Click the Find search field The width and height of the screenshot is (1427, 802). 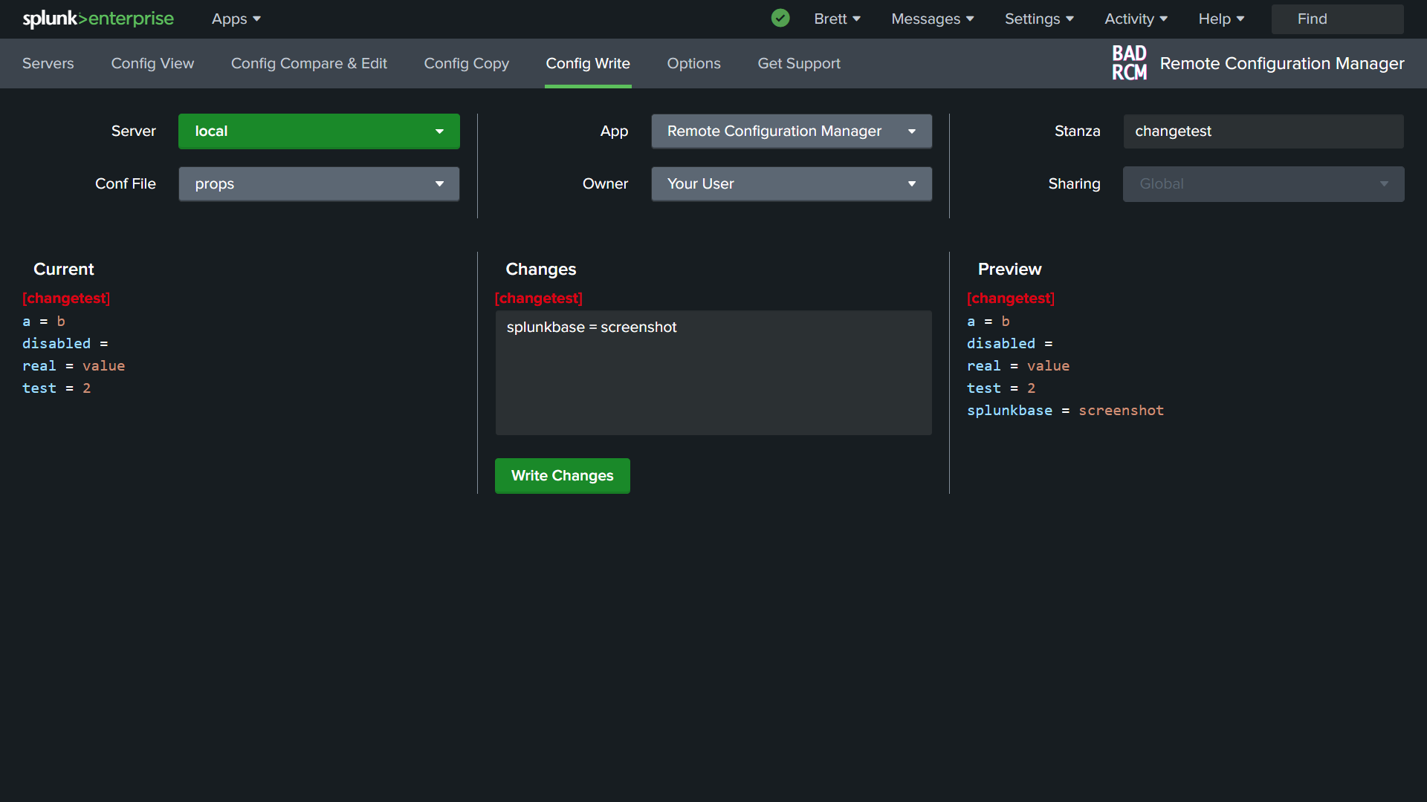tap(1337, 19)
